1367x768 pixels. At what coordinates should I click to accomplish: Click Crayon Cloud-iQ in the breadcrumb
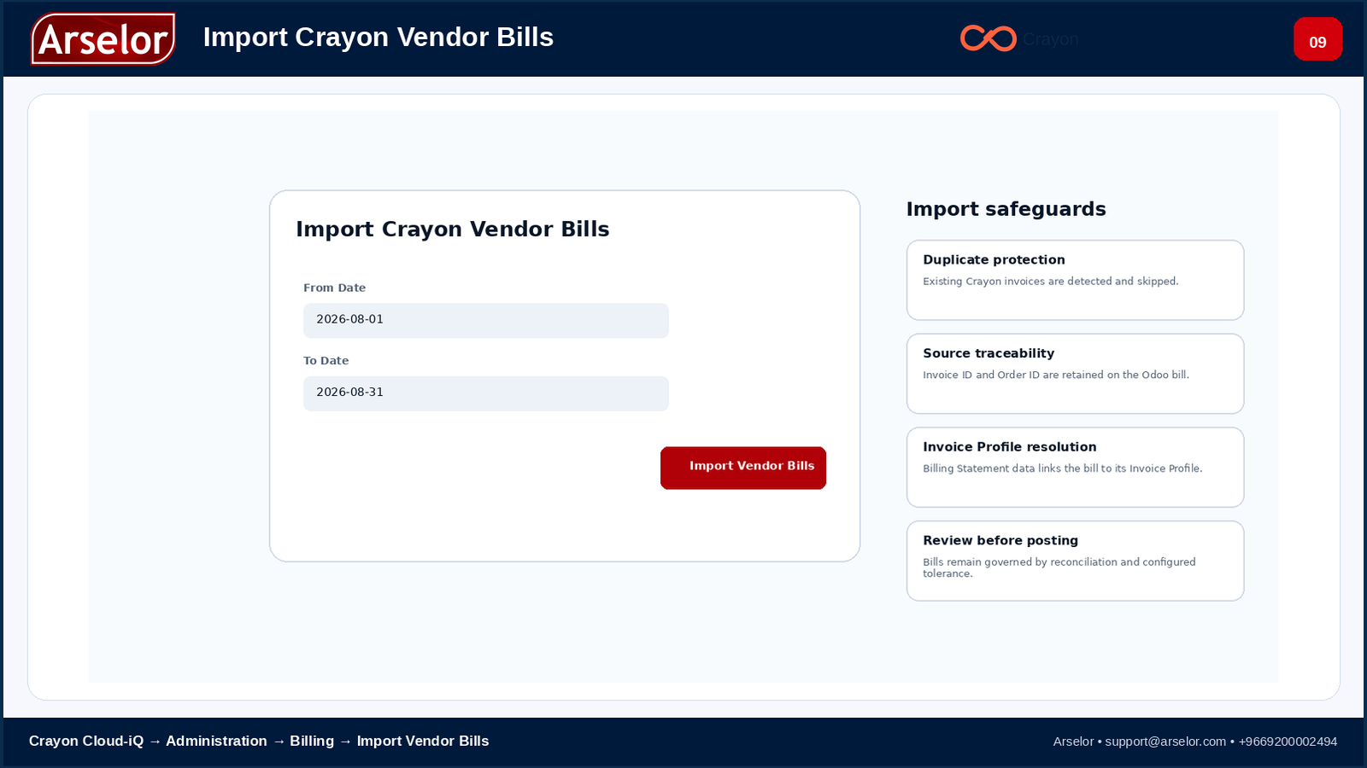86,741
